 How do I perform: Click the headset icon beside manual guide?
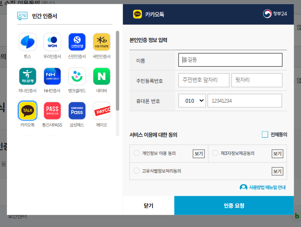click(243, 187)
